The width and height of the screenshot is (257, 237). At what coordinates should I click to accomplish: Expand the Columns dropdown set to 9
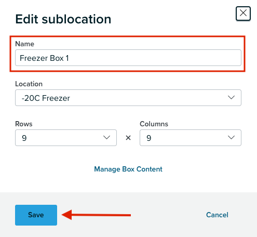click(191, 138)
